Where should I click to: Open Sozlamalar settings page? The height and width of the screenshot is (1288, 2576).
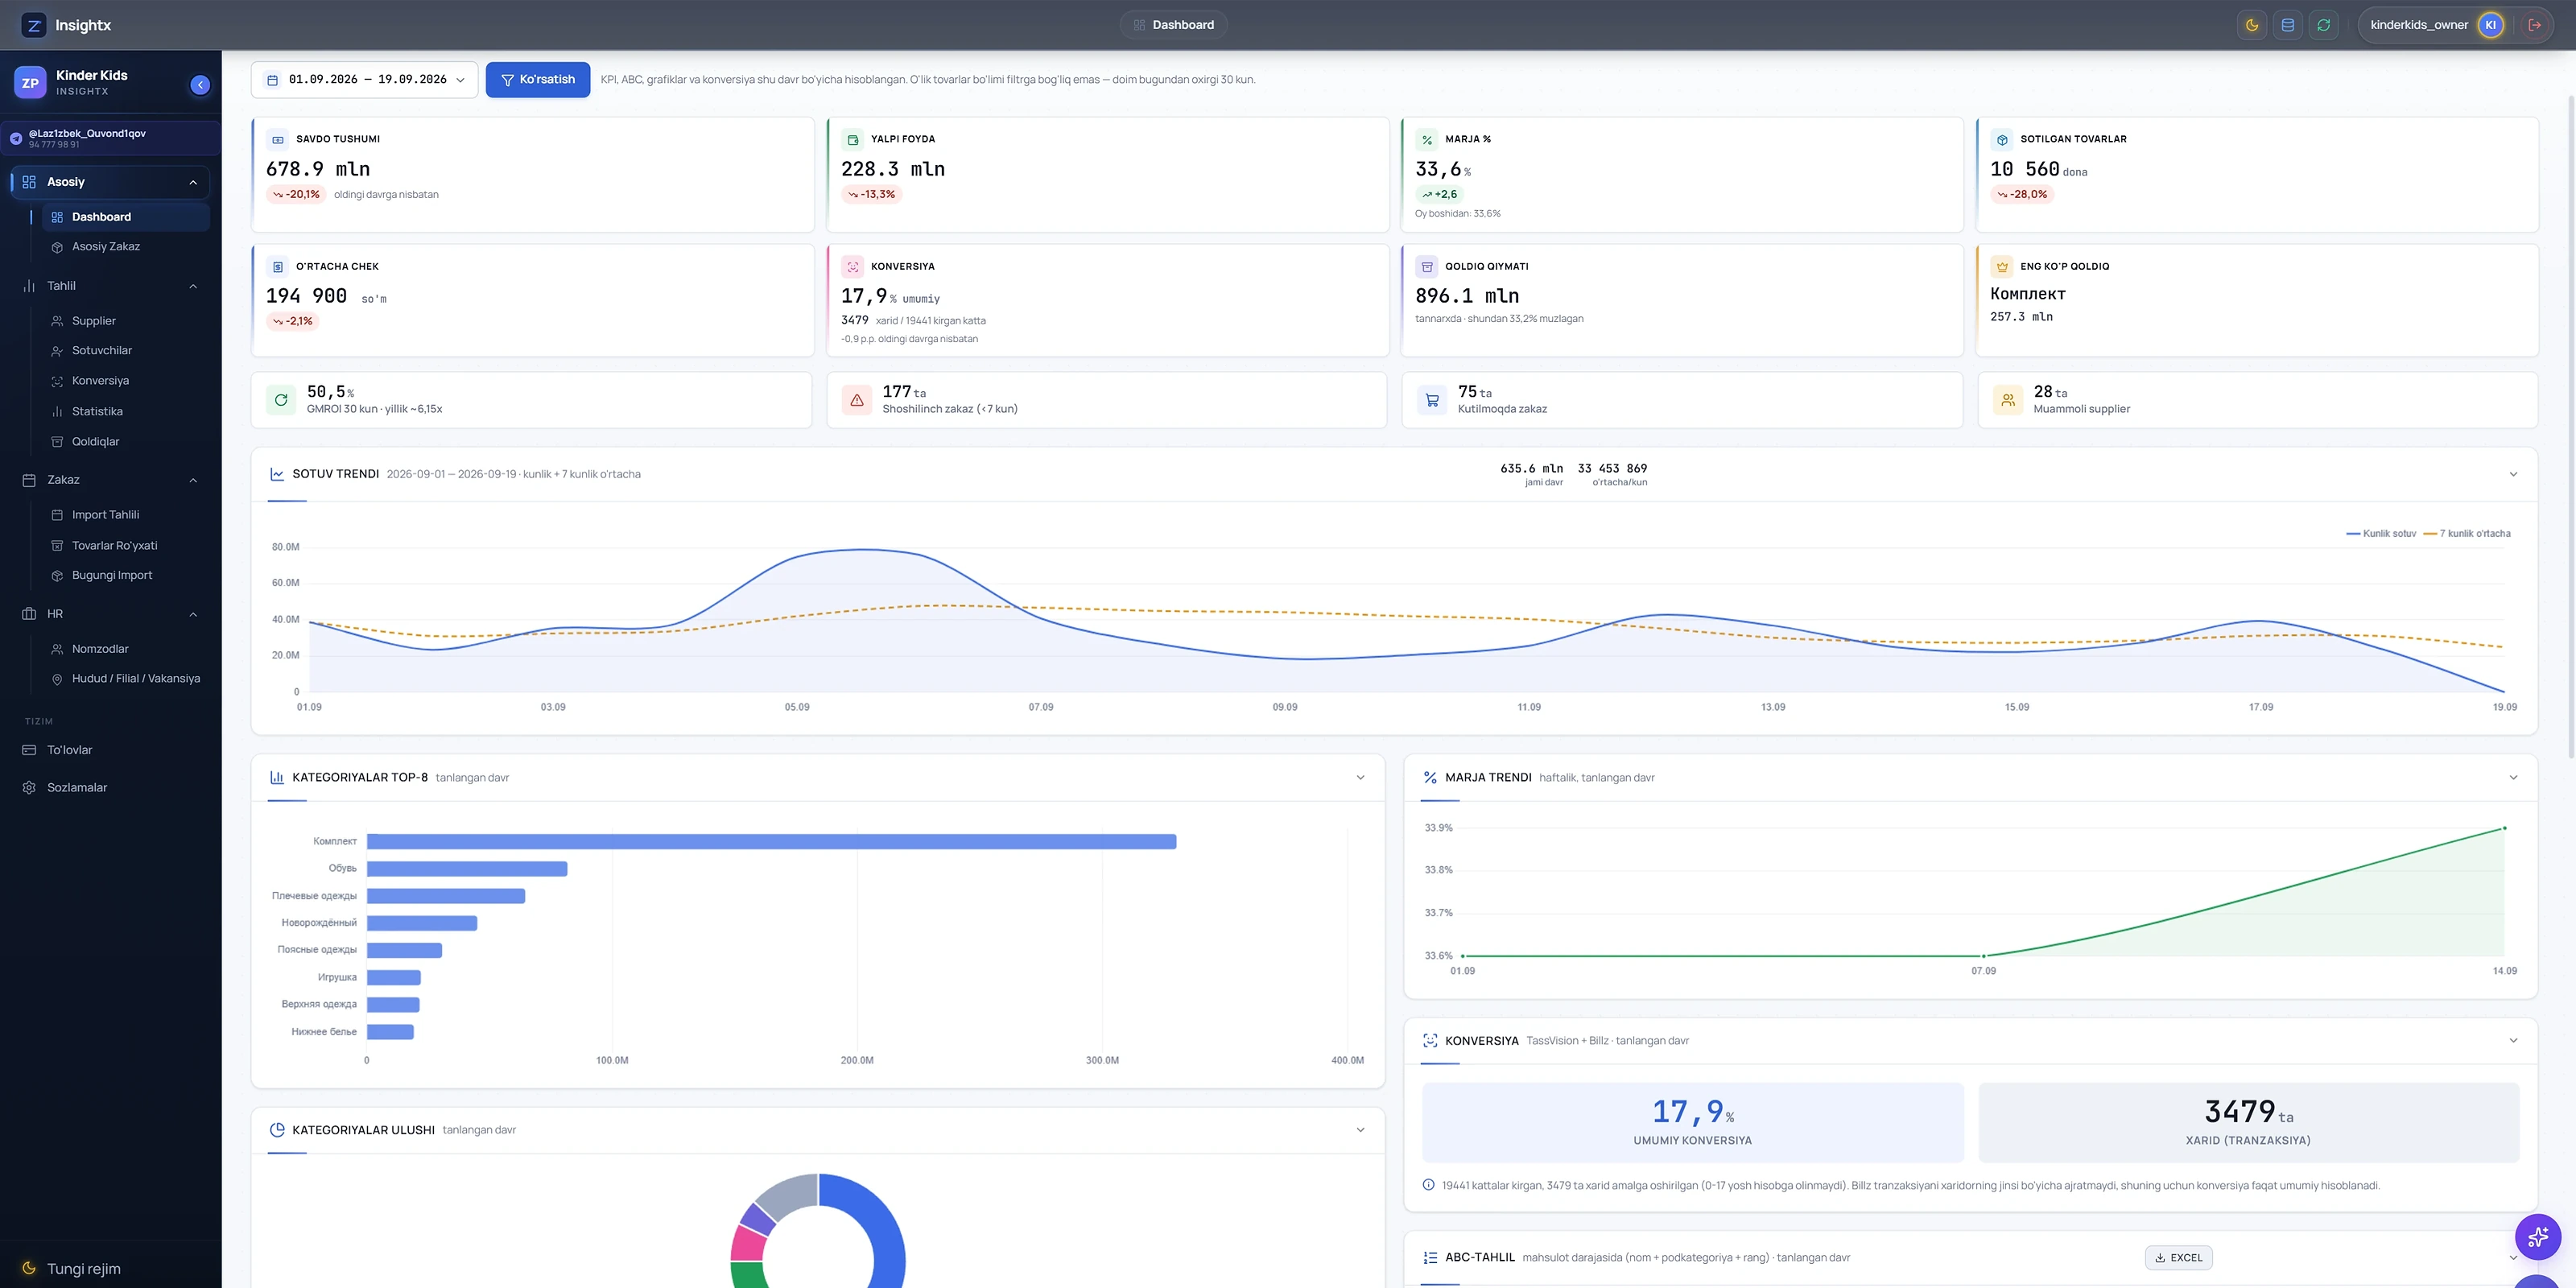click(110, 788)
